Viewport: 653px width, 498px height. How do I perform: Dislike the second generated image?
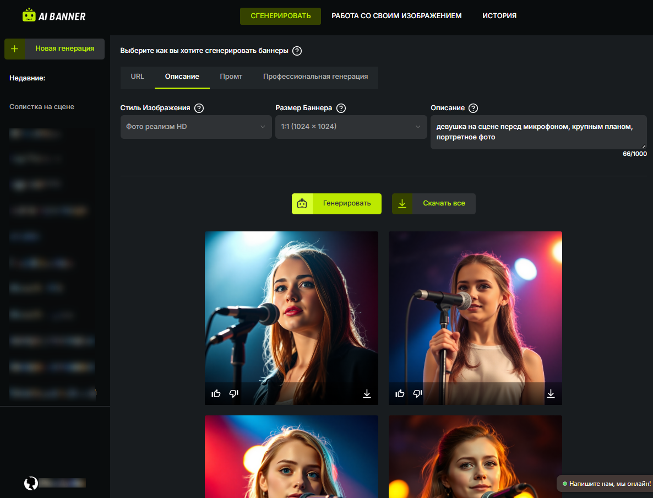(417, 393)
